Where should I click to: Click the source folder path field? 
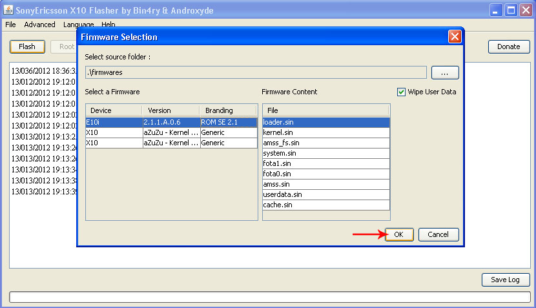pos(256,72)
